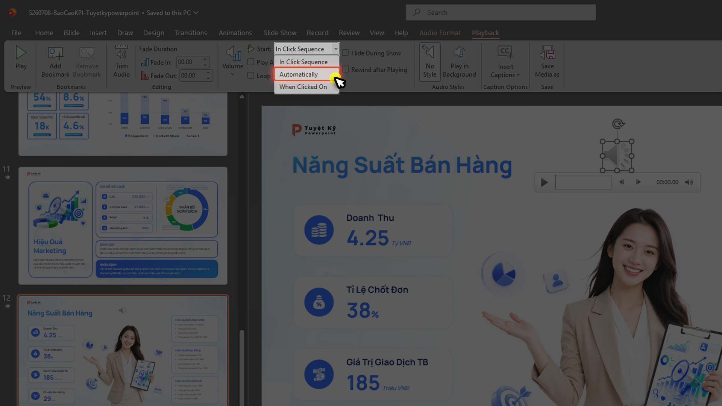Screen dimensions: 722x406
Task: Click Tuyệt Kỹ Powerpoint logo on slide
Action: (x=314, y=130)
